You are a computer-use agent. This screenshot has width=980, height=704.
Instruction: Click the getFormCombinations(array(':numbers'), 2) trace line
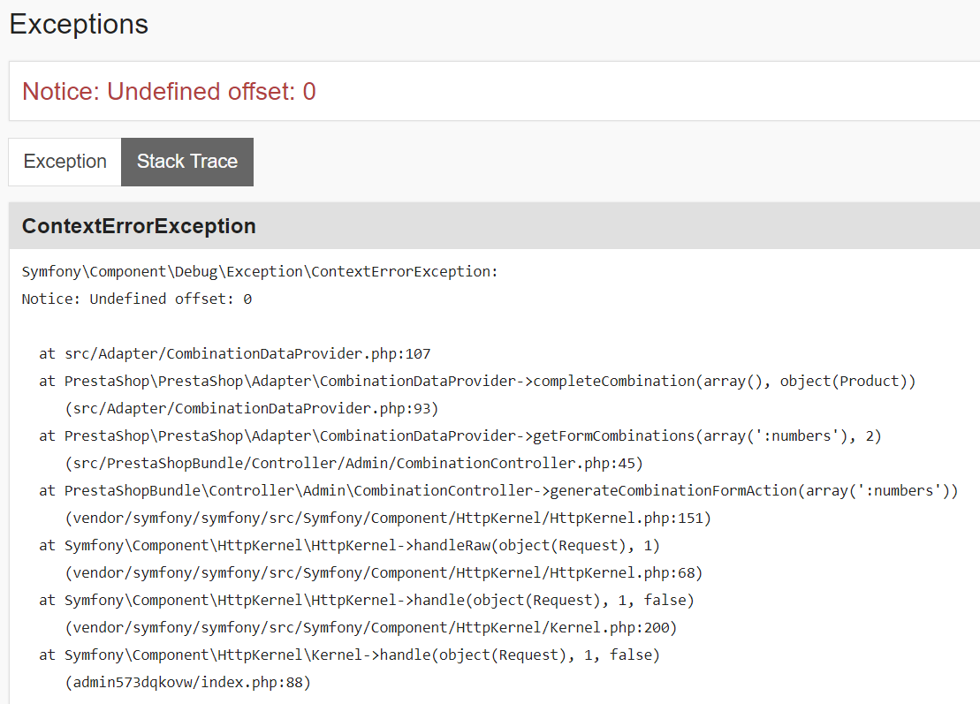point(460,436)
